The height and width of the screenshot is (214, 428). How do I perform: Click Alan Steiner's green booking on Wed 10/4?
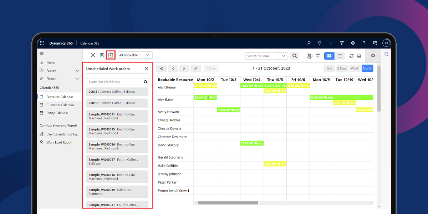(x=263, y=86)
